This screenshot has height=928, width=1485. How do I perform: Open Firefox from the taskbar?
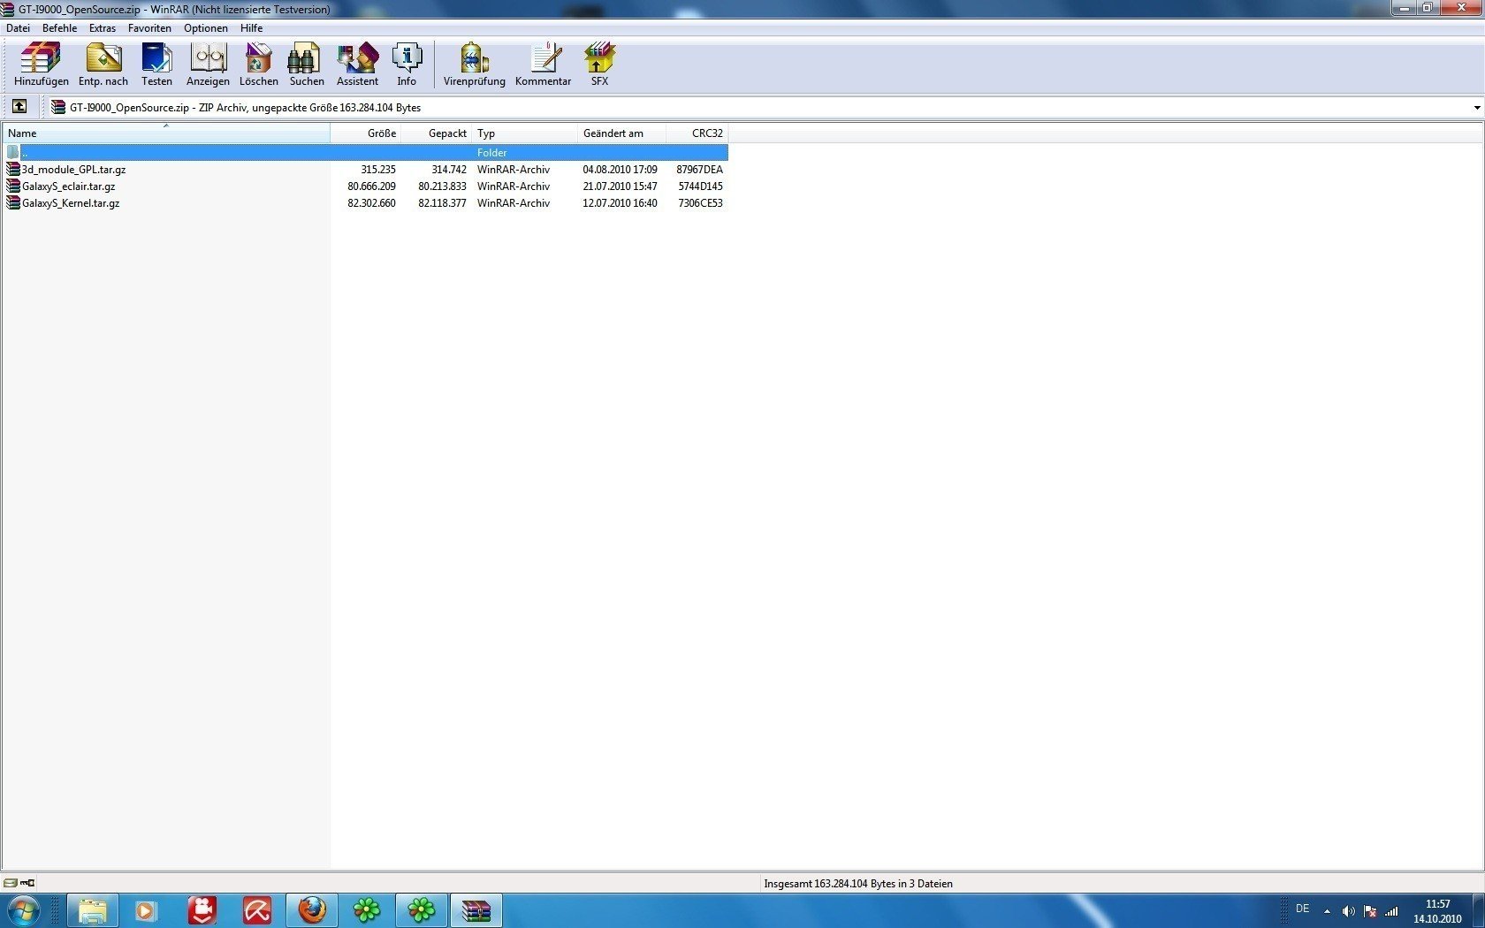click(x=312, y=910)
